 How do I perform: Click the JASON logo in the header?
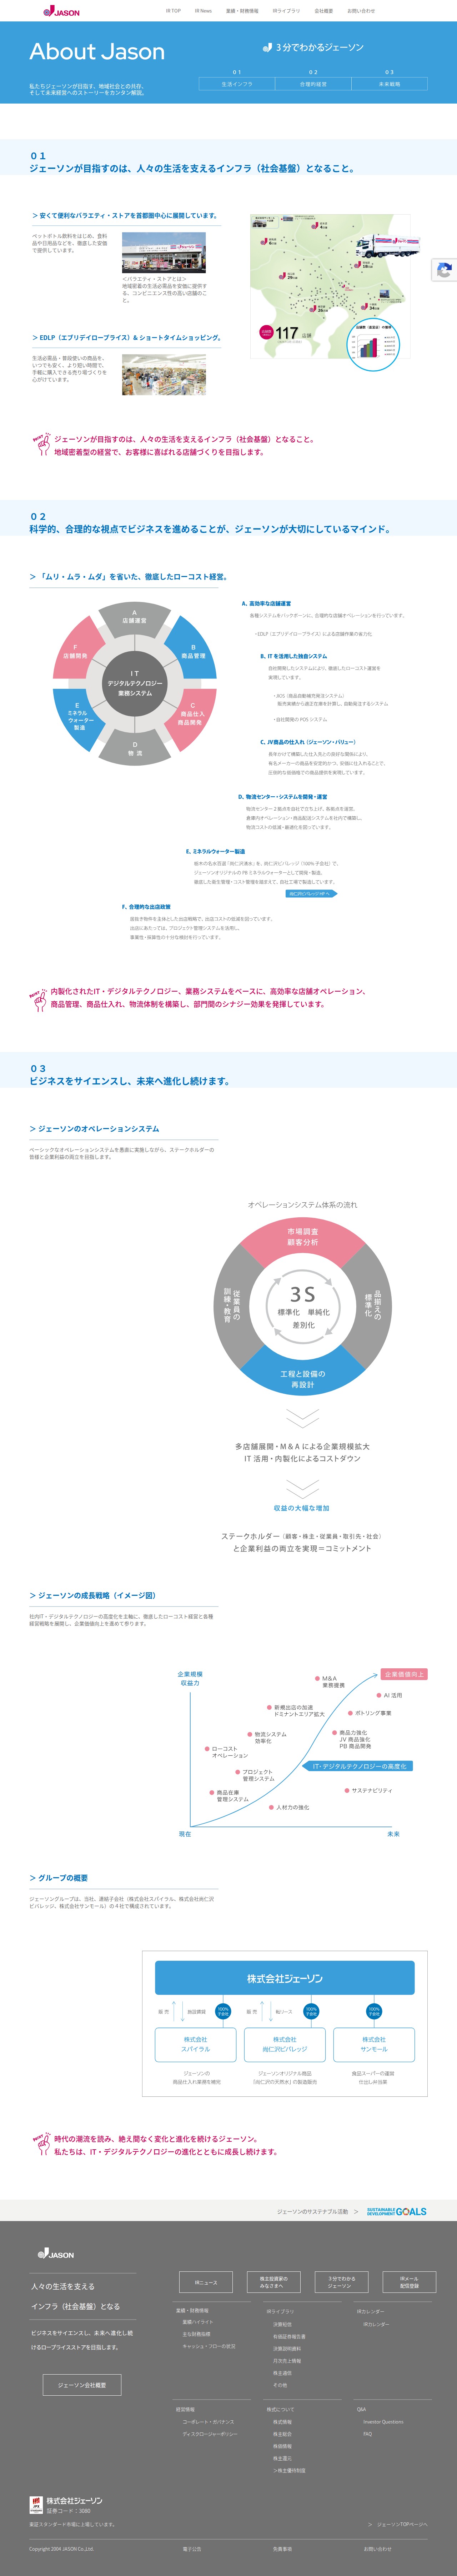tap(61, 11)
